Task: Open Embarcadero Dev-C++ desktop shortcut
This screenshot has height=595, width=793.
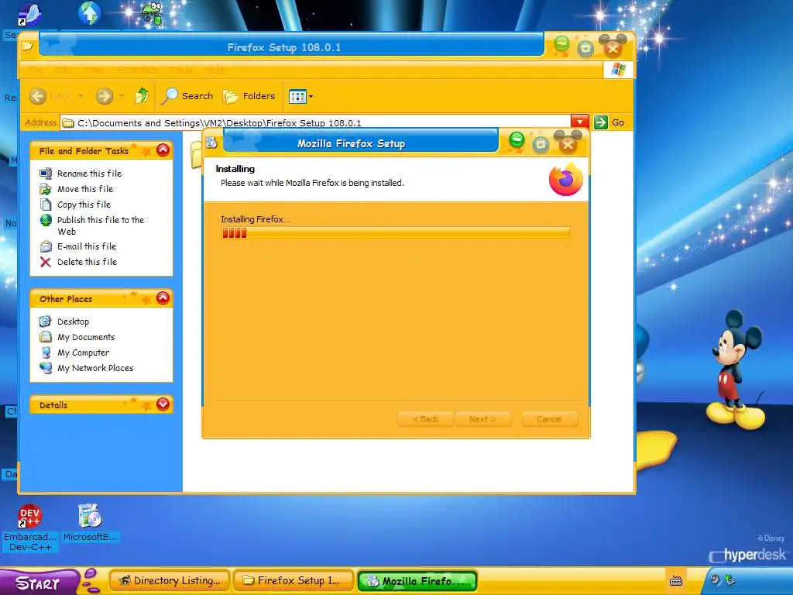Action: point(30,527)
